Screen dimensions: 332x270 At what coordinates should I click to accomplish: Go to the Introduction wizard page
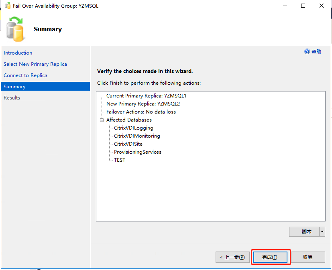pos(18,53)
